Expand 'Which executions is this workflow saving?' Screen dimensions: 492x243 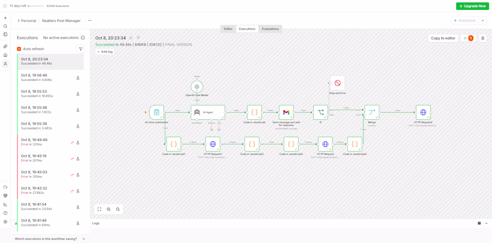(x=50, y=239)
